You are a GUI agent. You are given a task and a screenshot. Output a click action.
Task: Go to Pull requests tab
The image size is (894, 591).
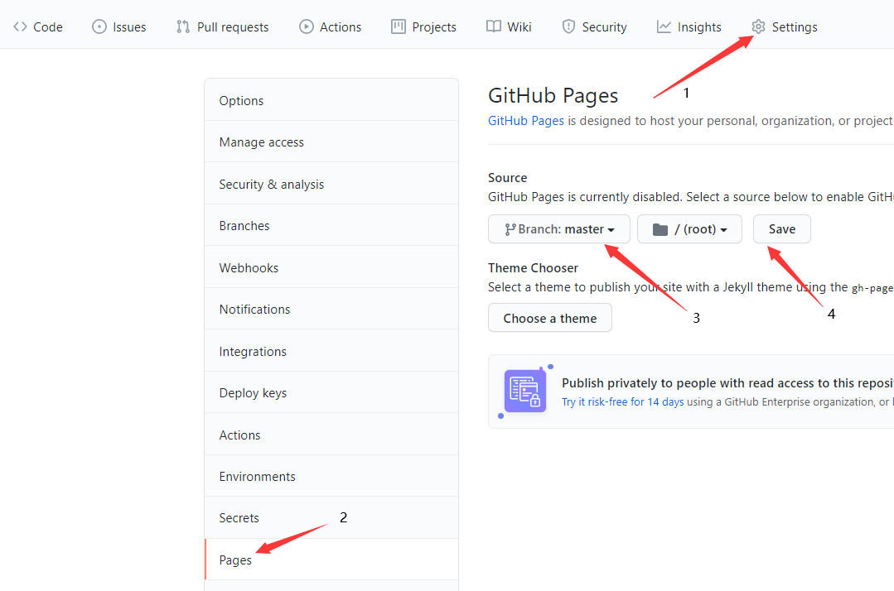222,26
